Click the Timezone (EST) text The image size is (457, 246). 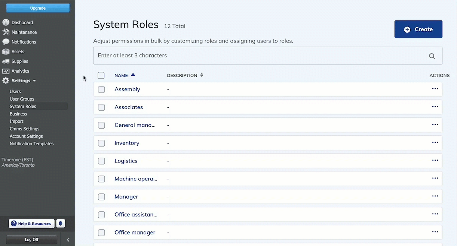click(x=18, y=160)
